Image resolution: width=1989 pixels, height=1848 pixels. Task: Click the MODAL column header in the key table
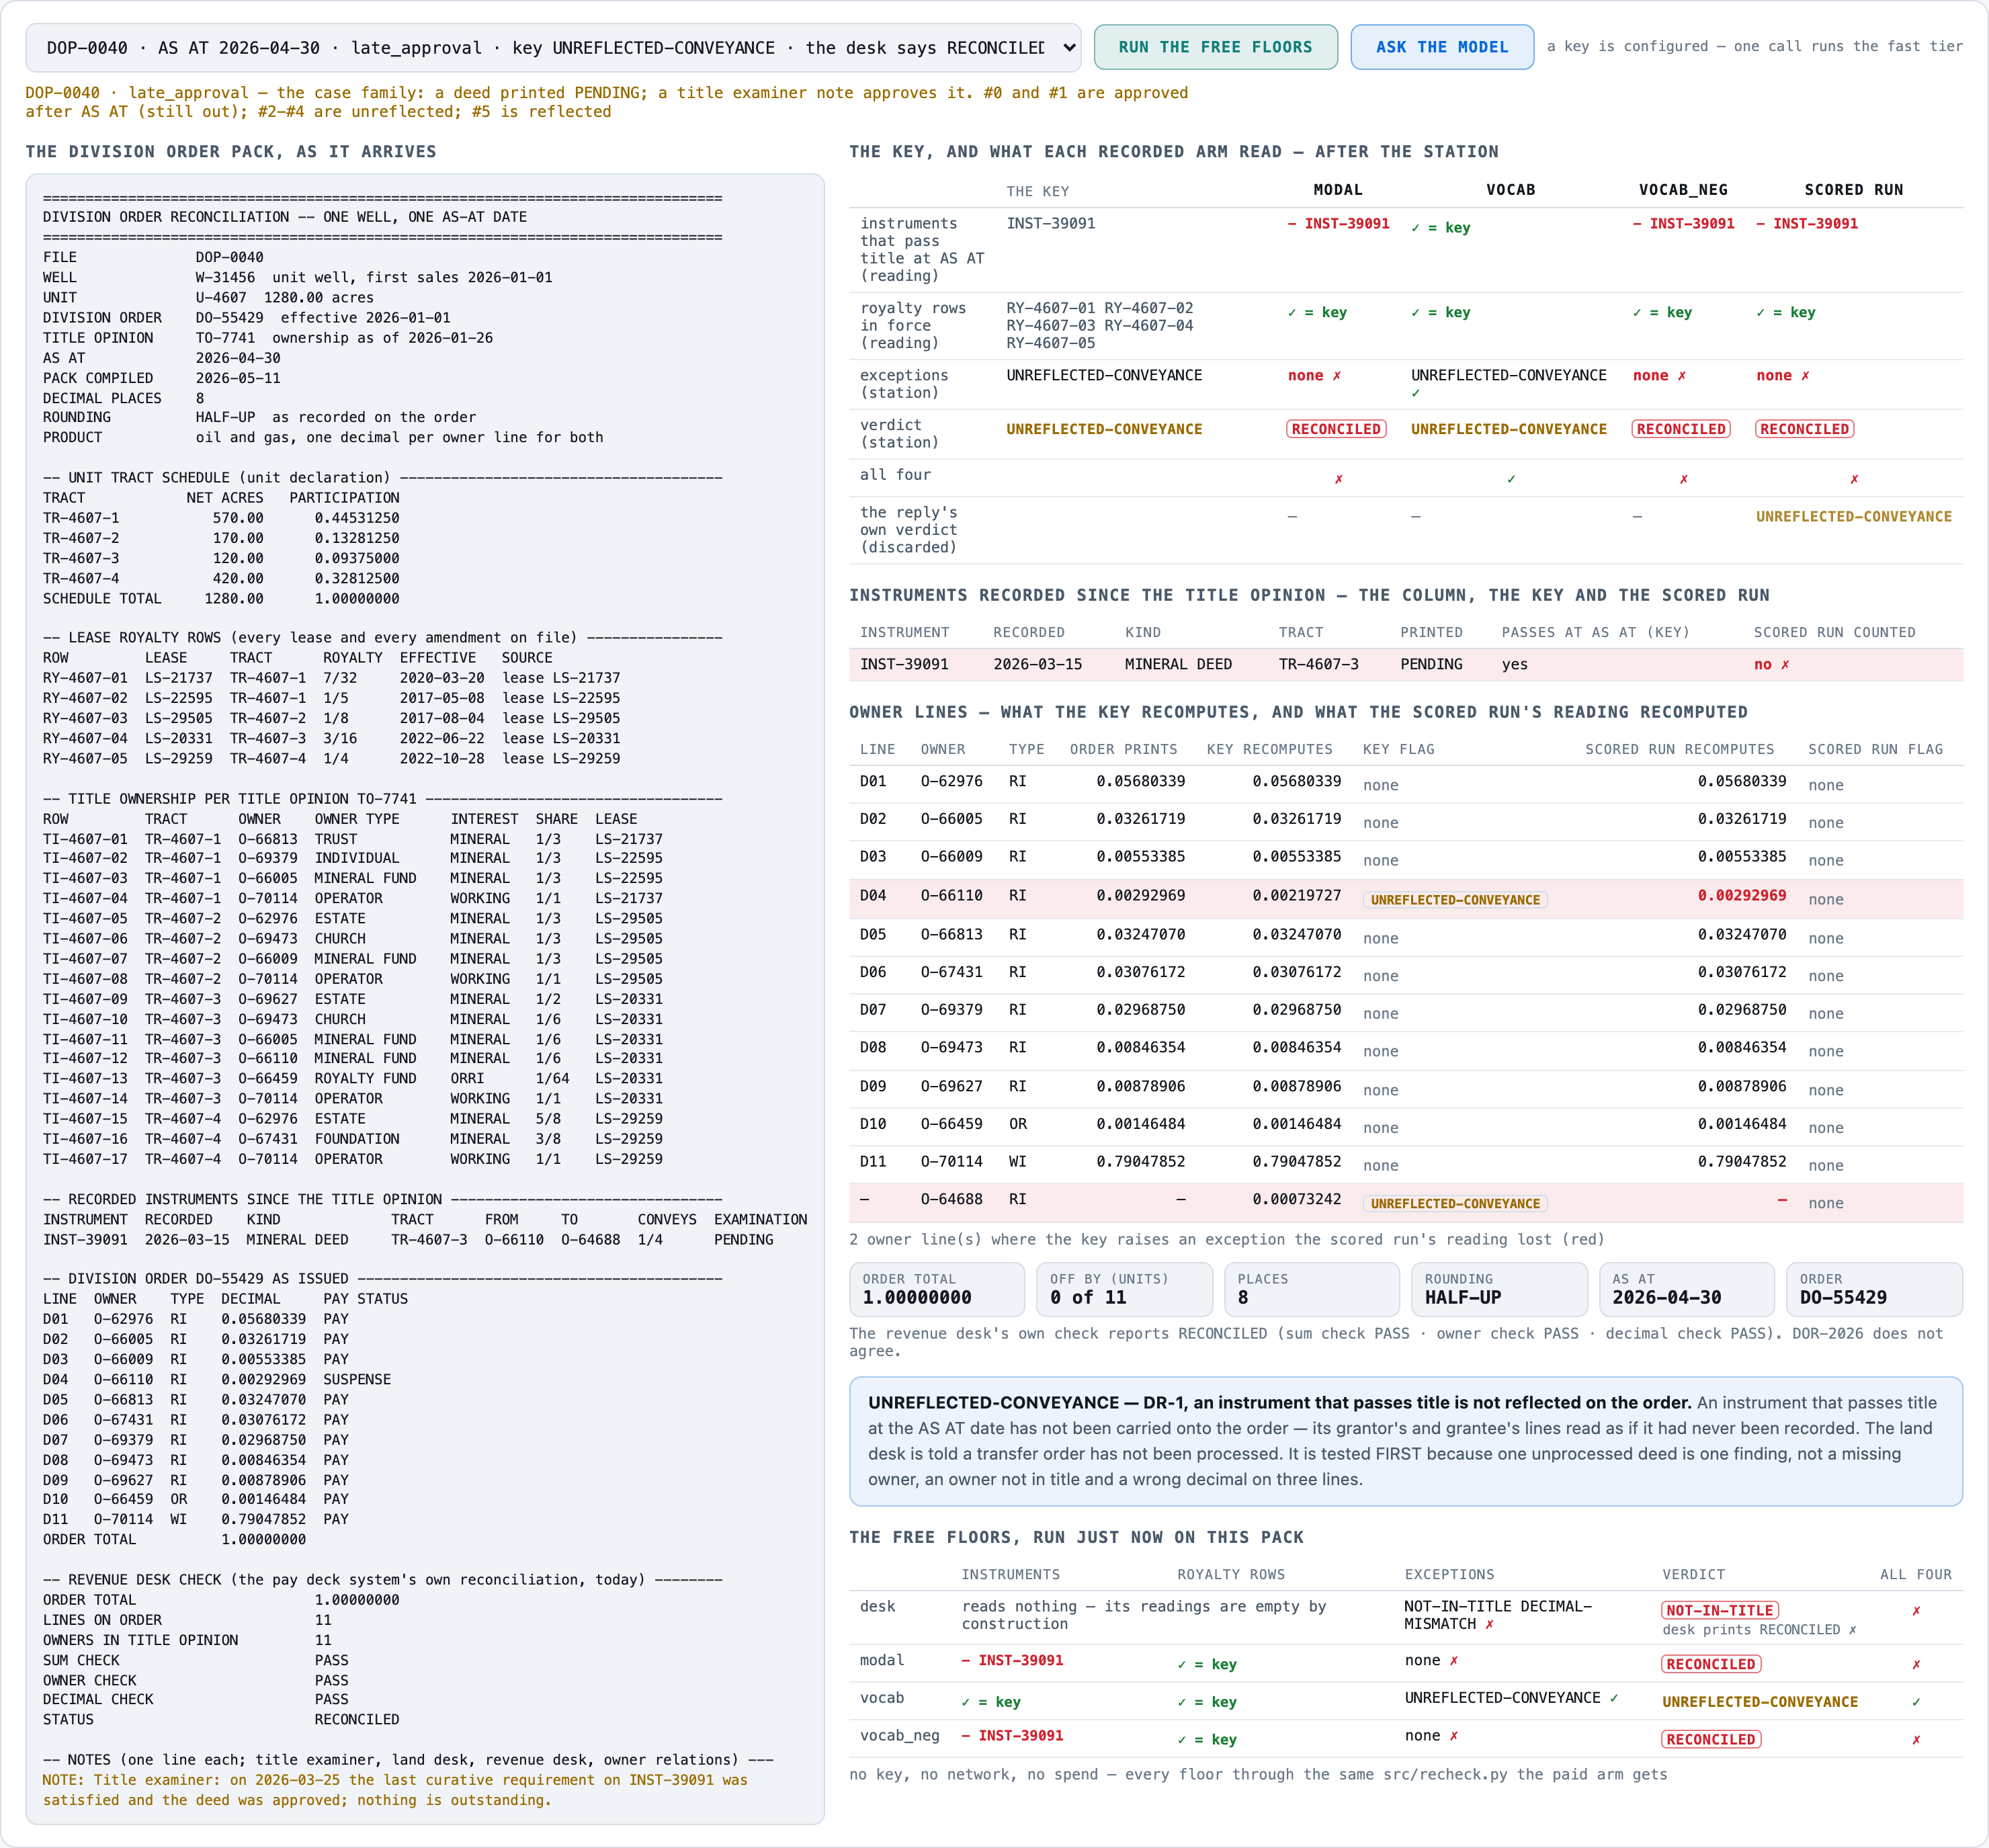click(1337, 190)
